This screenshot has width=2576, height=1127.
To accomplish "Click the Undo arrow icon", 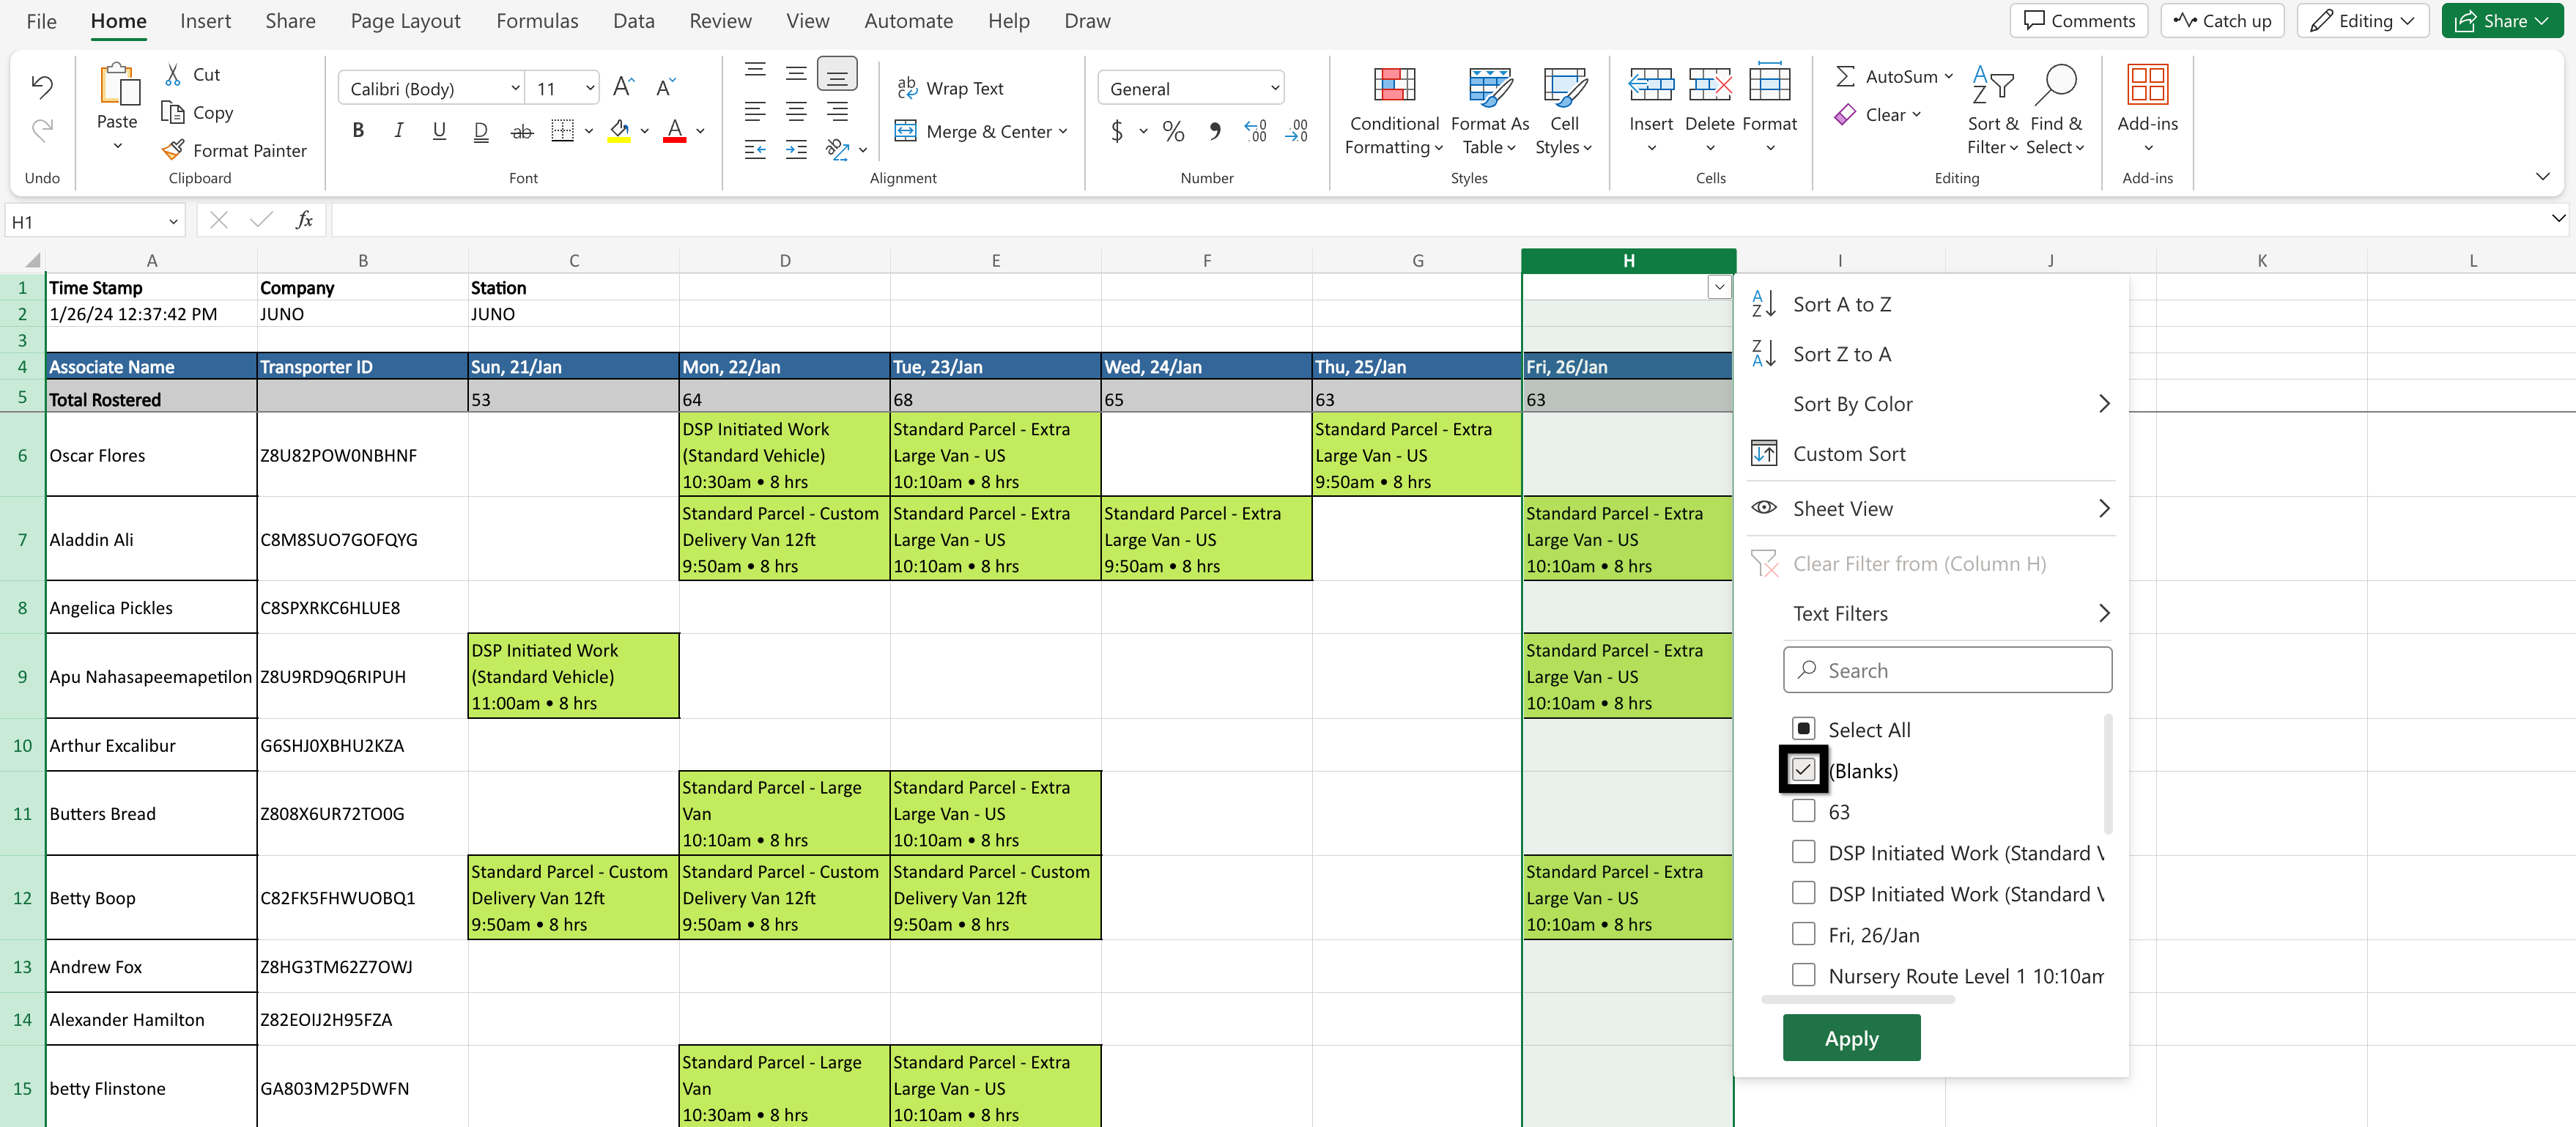I will 42,87.
